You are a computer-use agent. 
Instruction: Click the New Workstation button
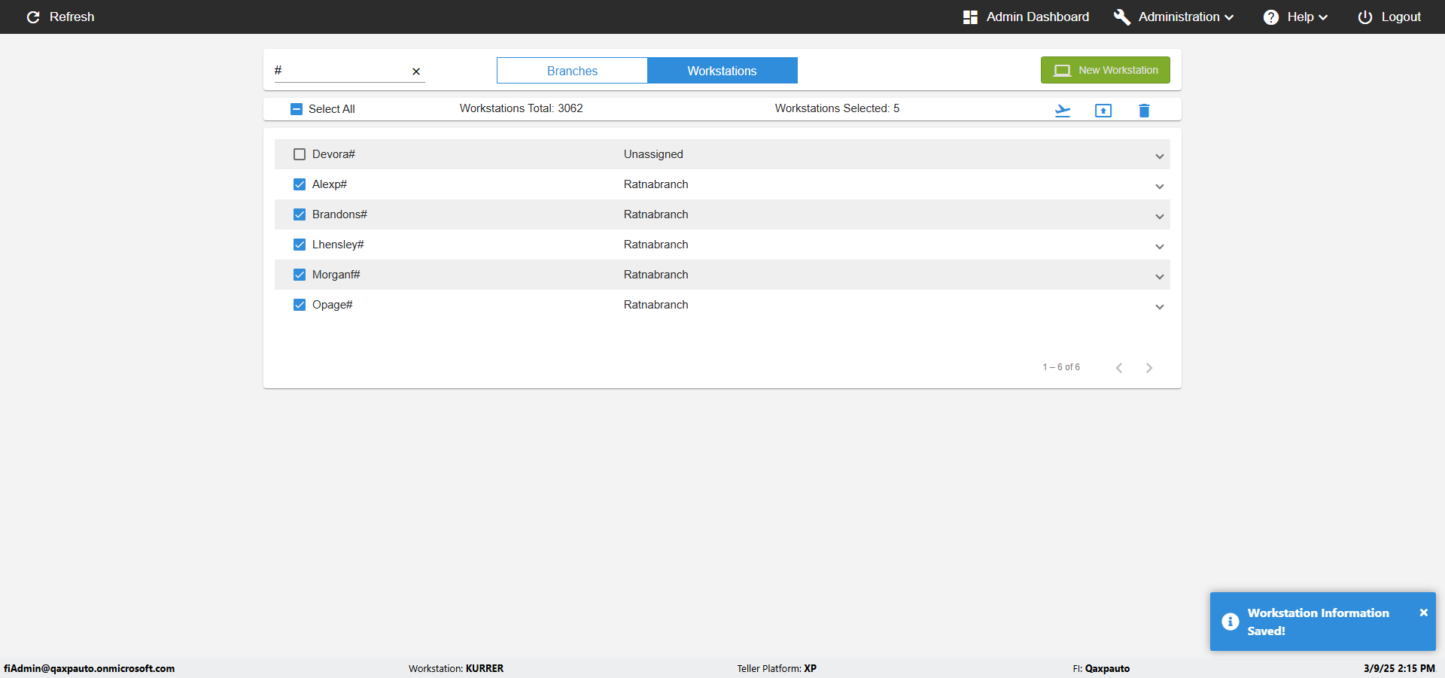tap(1105, 70)
